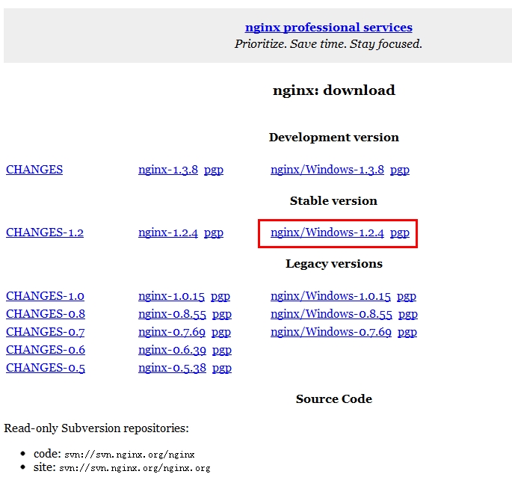Download nginx/Windows-1.0.15
The image size is (512, 477).
[x=330, y=296]
